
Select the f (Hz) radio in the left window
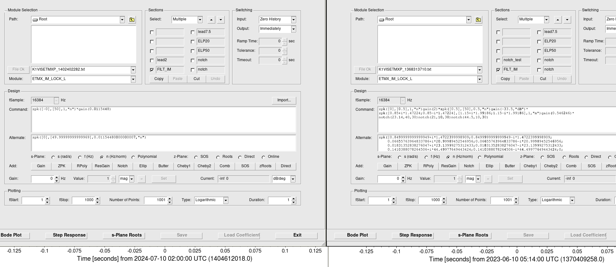[x=80, y=157]
